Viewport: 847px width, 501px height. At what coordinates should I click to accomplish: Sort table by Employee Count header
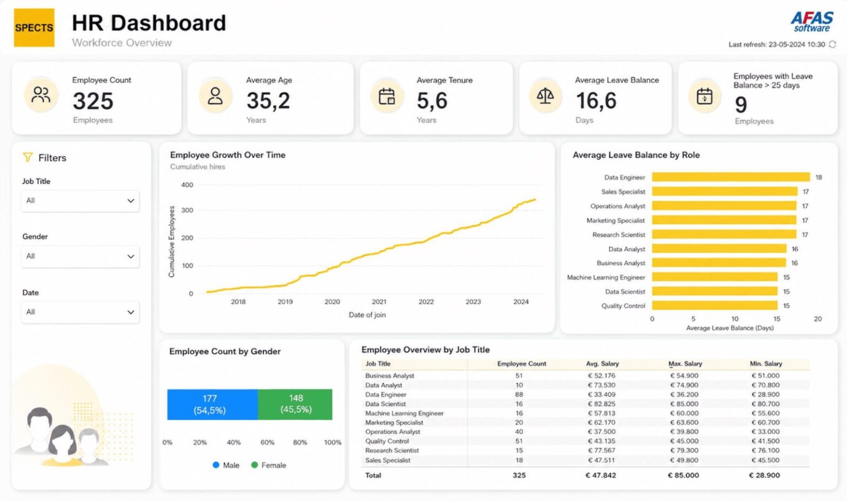522,364
